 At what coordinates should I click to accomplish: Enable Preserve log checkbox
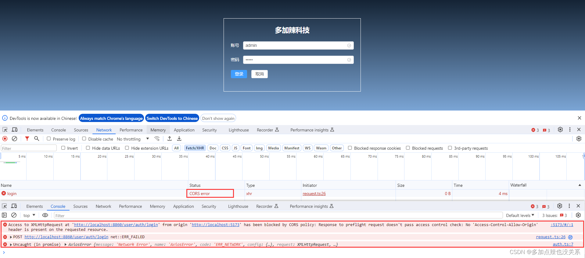[x=48, y=139]
